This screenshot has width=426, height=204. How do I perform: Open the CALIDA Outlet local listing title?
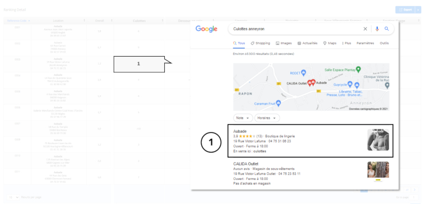click(246, 164)
